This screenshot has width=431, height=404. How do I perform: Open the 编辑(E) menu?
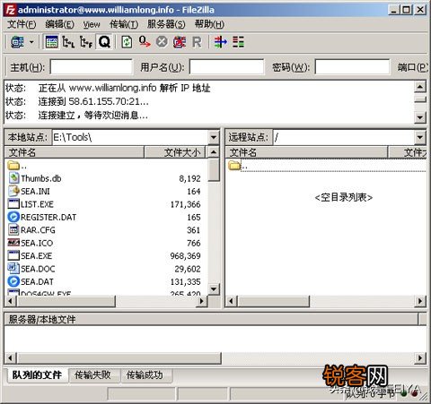click(59, 24)
